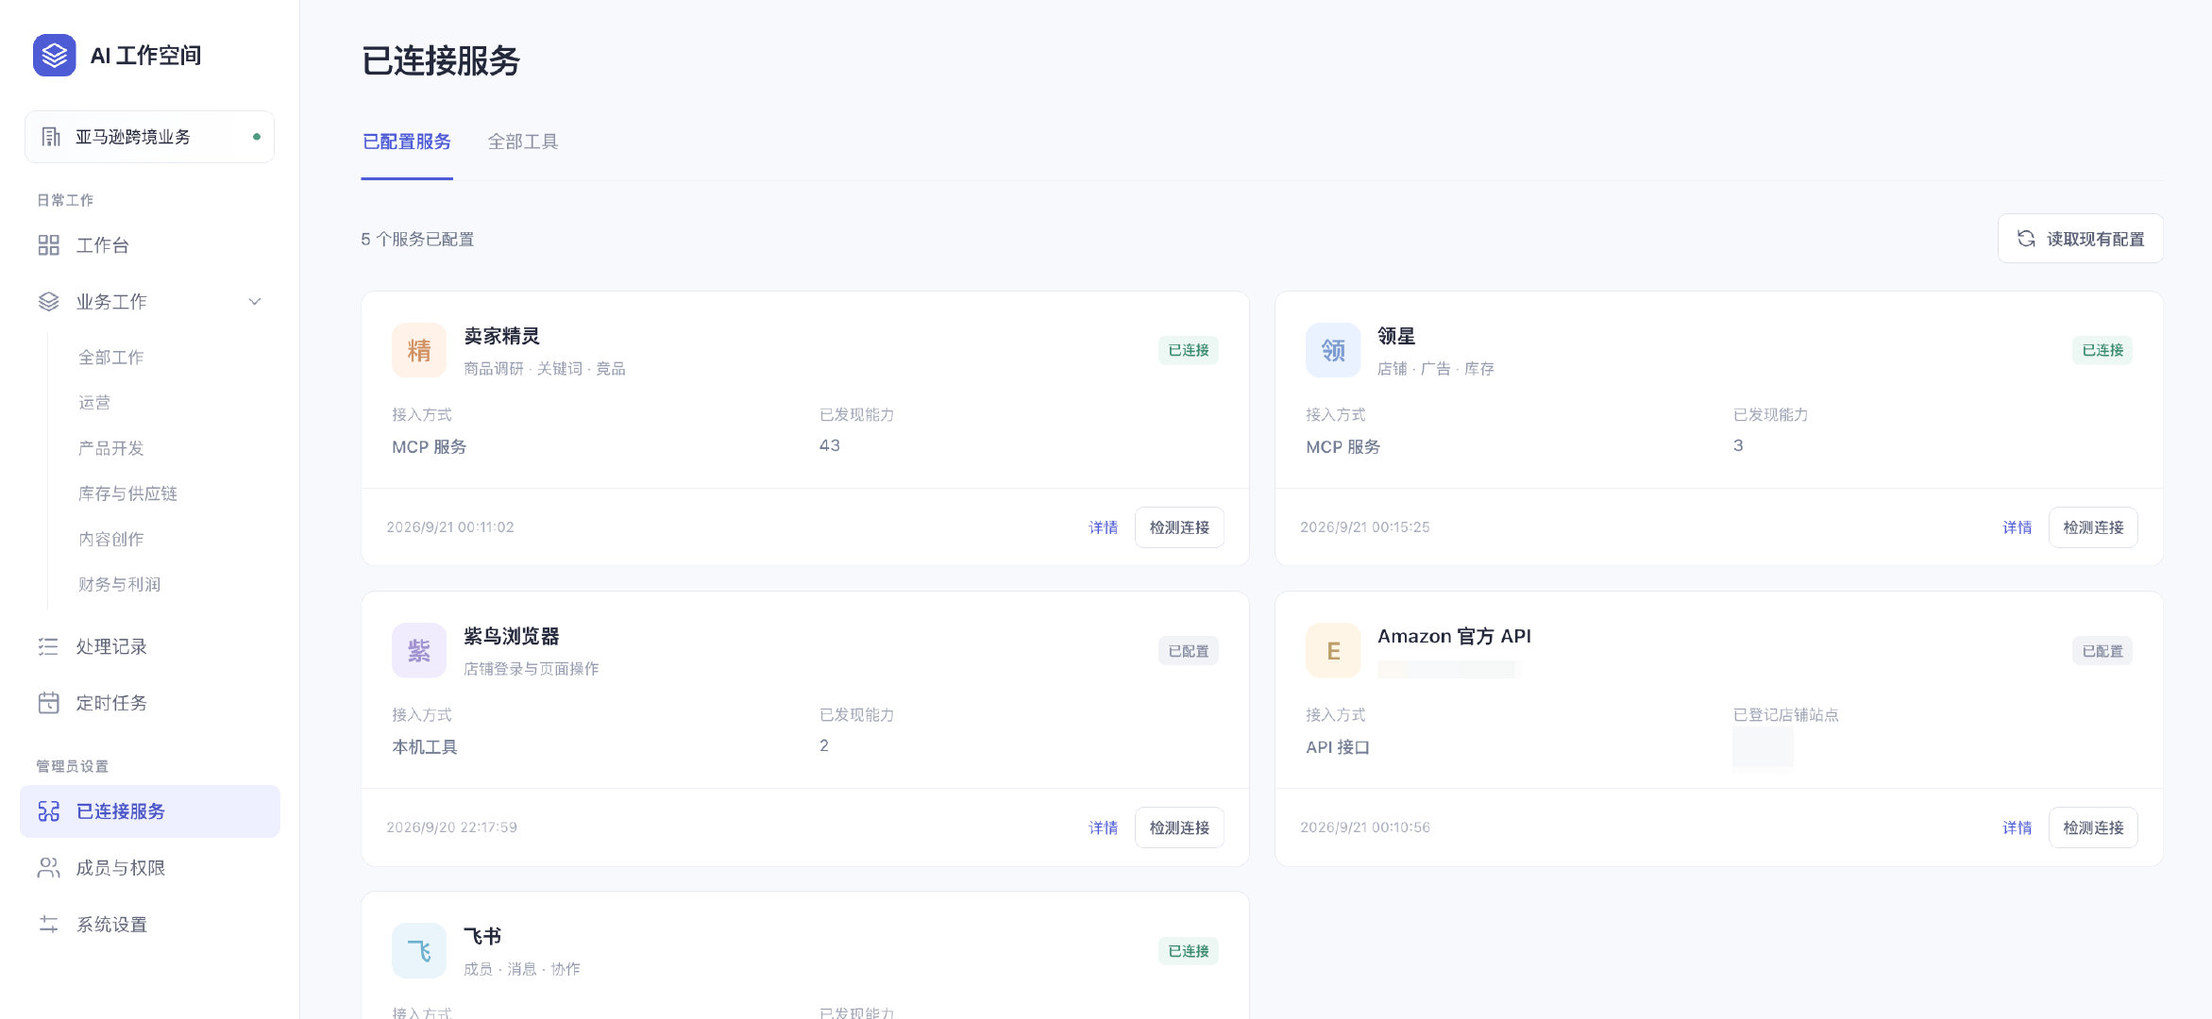Click the 工作台 grid icon
Image resolution: width=2212 pixels, height=1019 pixels.
(x=49, y=245)
